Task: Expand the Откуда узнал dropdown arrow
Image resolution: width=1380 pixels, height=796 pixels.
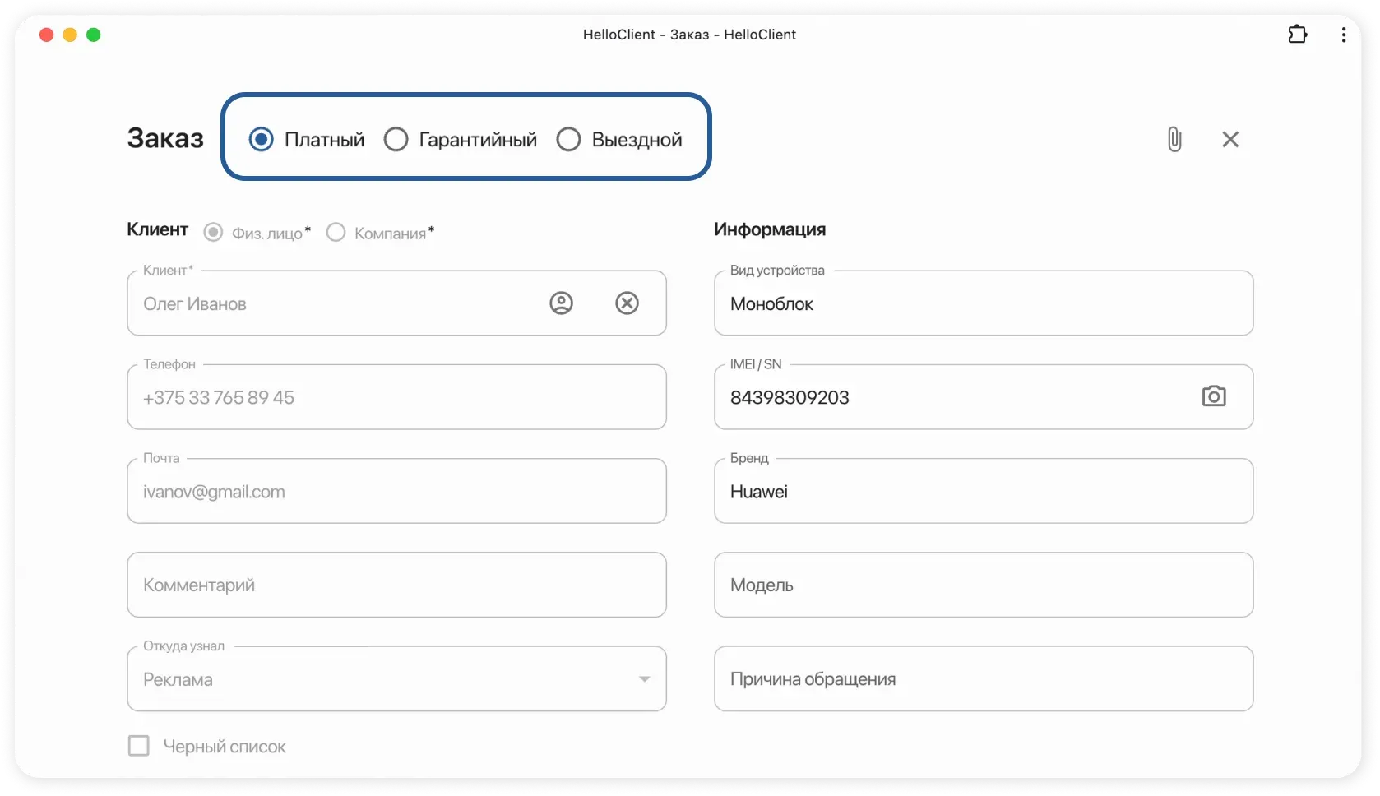Action: click(644, 679)
